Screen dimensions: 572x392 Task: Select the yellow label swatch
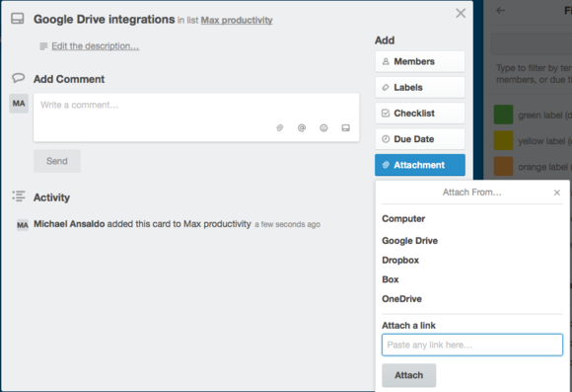pyautogui.click(x=503, y=140)
